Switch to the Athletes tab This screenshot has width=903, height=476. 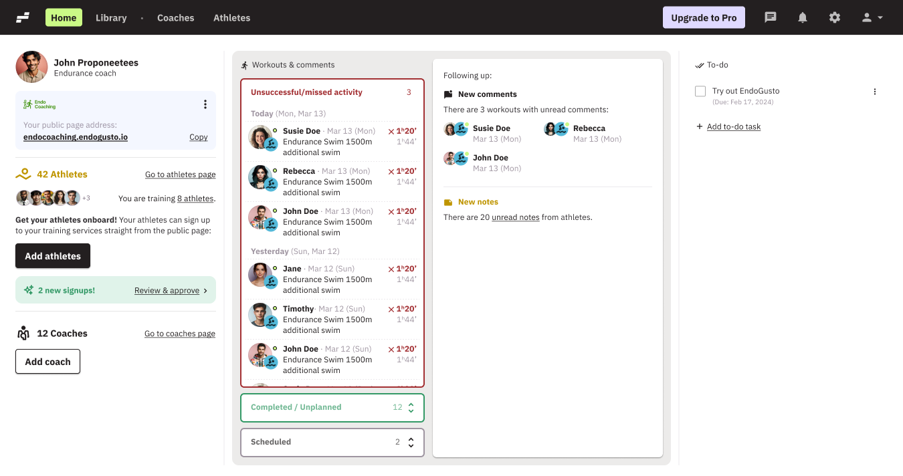[231, 17]
